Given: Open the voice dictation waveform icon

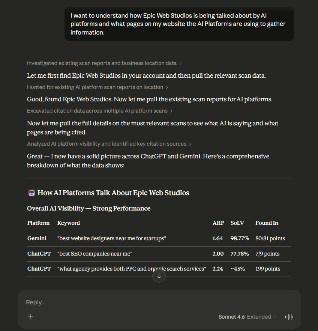Looking at the screenshot, I should tap(289, 317).
